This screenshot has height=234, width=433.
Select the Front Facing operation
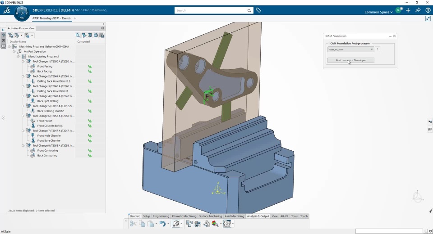click(x=45, y=67)
